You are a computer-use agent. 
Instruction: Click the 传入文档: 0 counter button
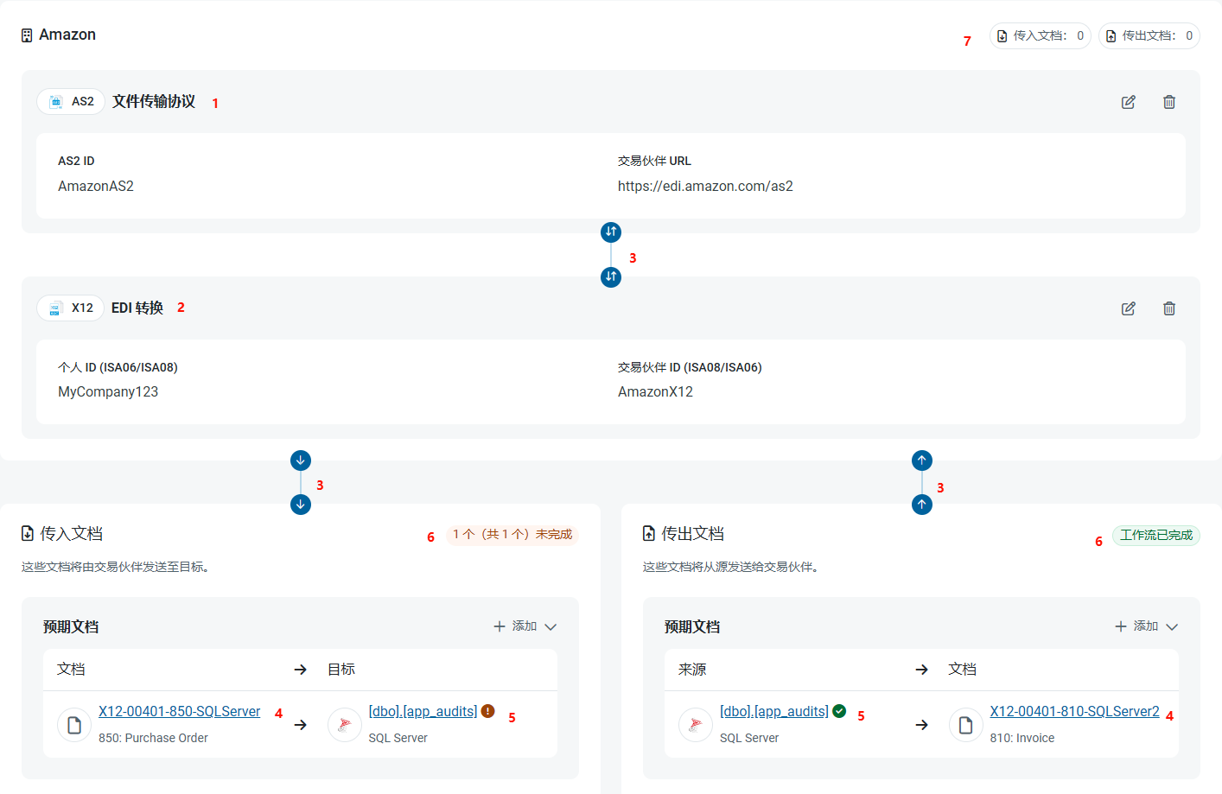pyautogui.click(x=1040, y=35)
